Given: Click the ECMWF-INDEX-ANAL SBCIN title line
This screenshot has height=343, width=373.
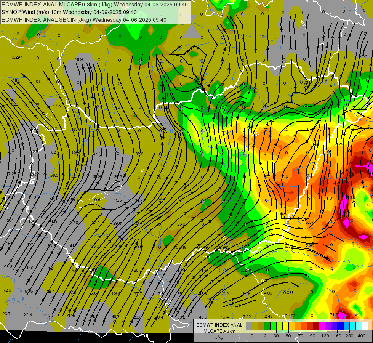Looking at the screenshot, I should point(84,20).
